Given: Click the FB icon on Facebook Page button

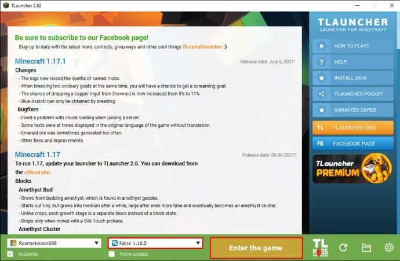Looking at the screenshot, I should (320, 144).
